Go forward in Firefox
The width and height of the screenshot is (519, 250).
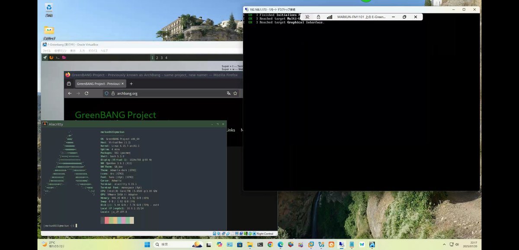pos(78,93)
